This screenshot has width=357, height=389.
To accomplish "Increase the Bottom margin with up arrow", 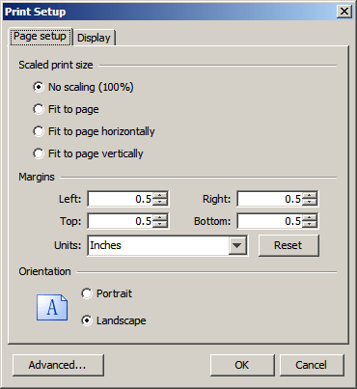I will [x=310, y=217].
